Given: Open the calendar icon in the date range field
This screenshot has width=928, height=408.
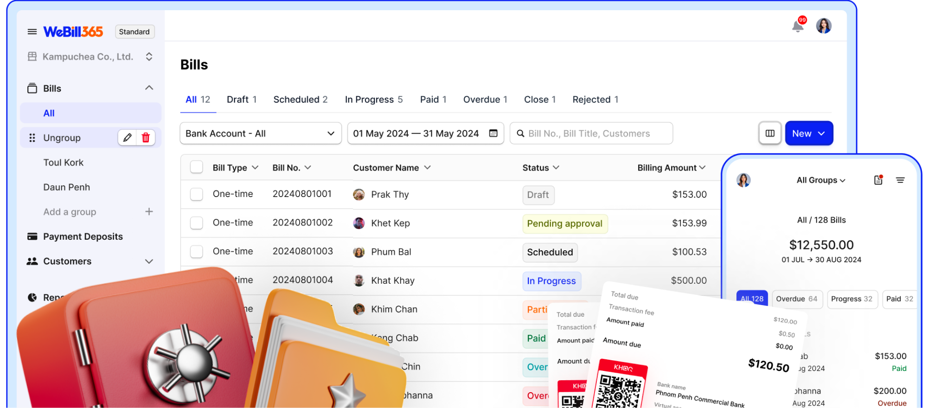Looking at the screenshot, I should coord(493,133).
